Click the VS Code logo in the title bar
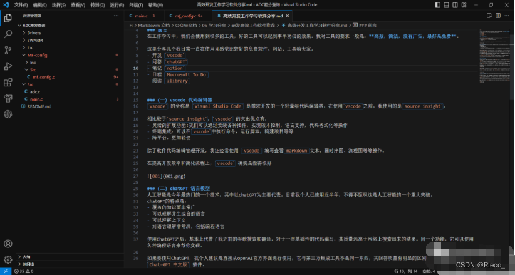 (6, 5)
